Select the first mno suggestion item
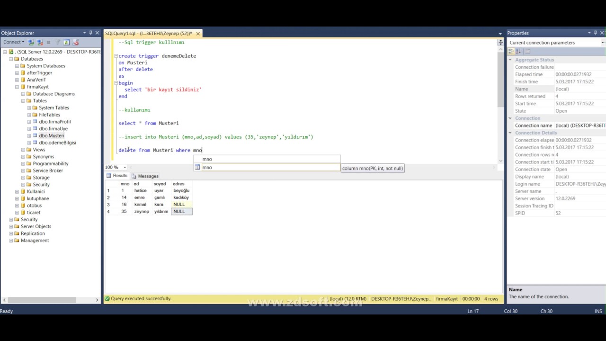 click(267, 159)
